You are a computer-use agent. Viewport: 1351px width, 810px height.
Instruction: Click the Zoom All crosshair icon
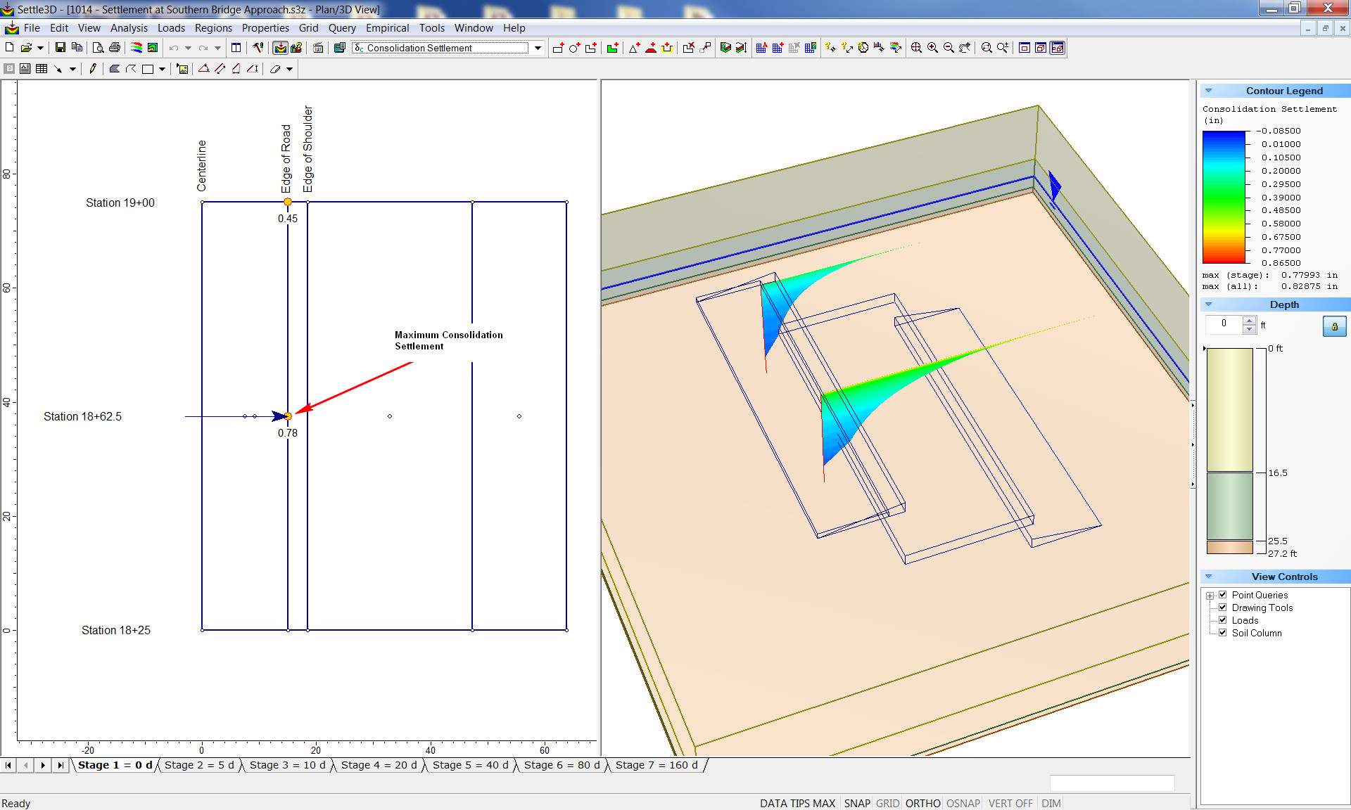point(916,48)
